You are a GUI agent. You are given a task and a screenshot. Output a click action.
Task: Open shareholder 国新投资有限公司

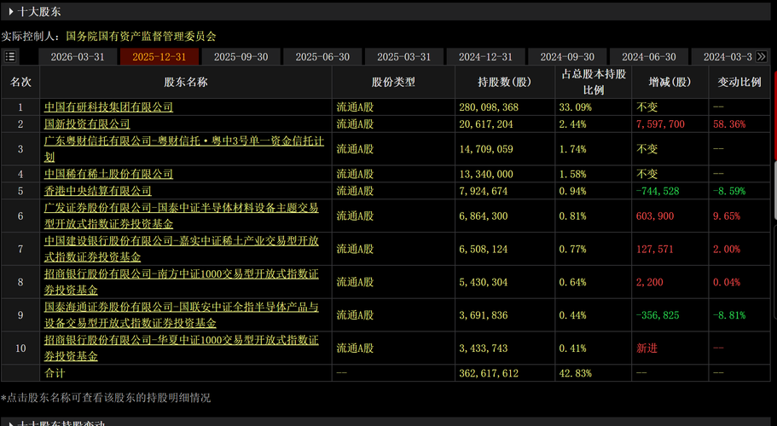pyautogui.click(x=87, y=124)
